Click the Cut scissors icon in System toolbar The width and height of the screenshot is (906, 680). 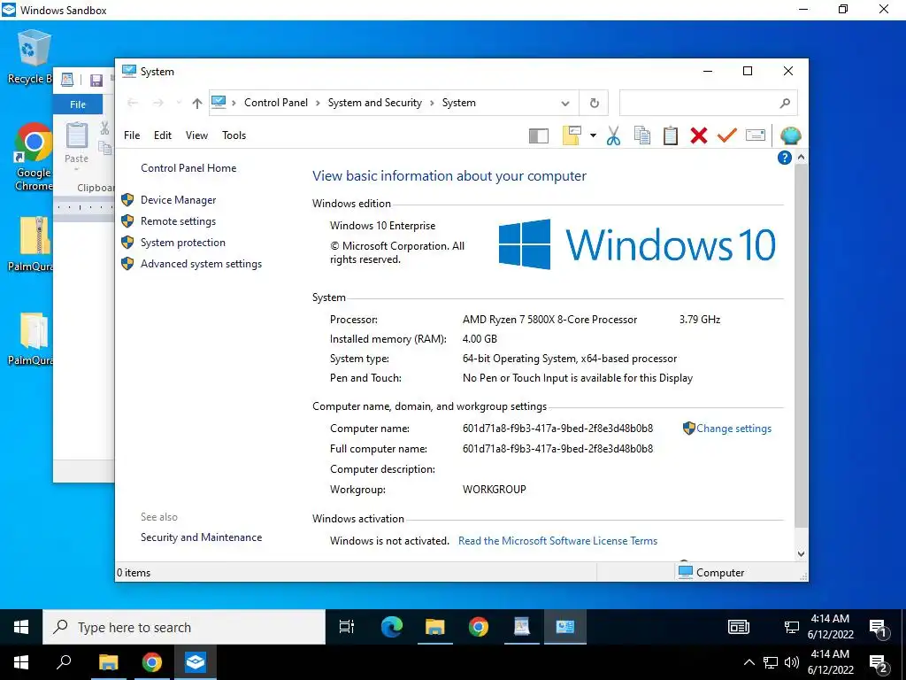coord(613,135)
